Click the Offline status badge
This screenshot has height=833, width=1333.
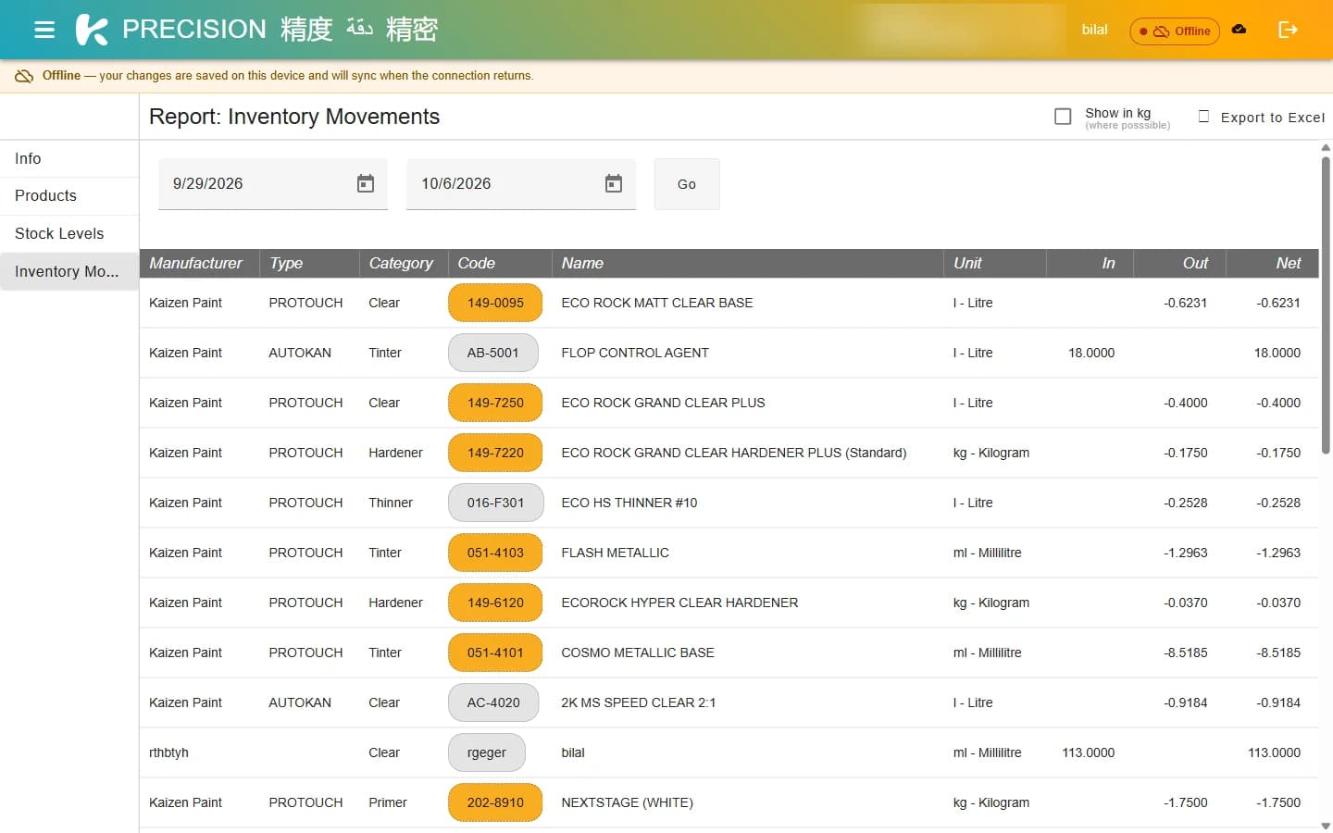pos(1175,31)
